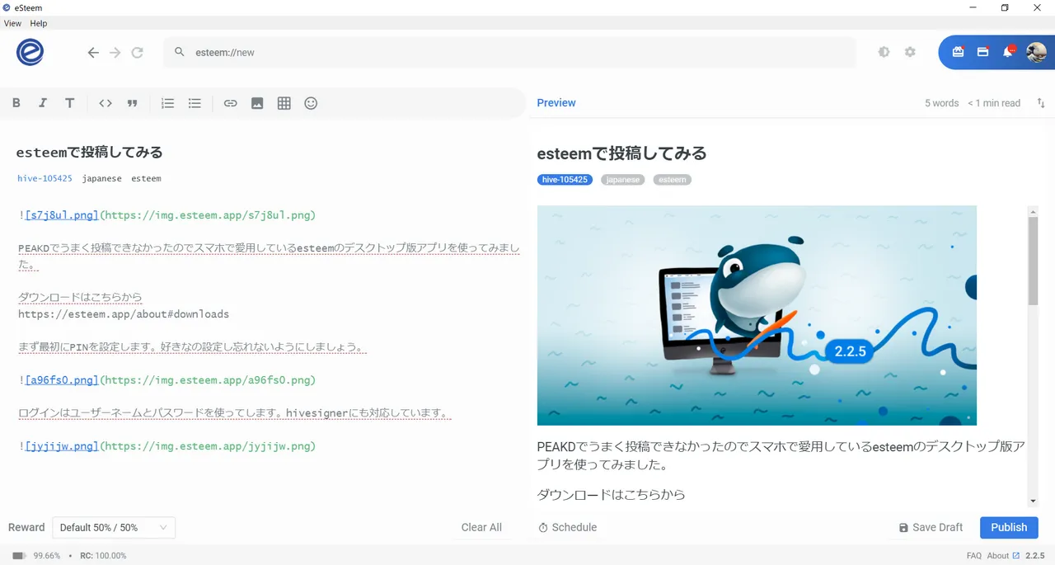Apply italic formatting
Image resolution: width=1055 pixels, height=565 pixels.
point(43,103)
